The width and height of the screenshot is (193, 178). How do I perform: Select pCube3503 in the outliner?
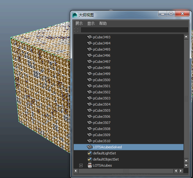pos(102,98)
